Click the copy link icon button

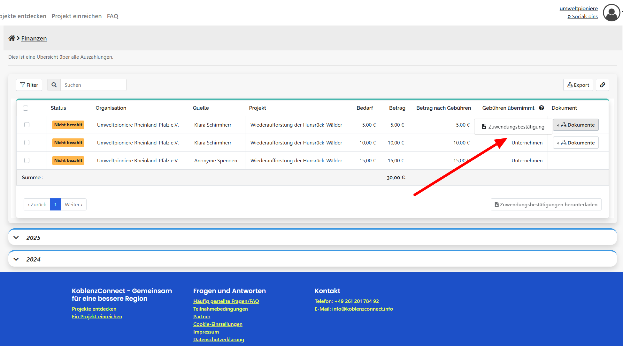[602, 85]
